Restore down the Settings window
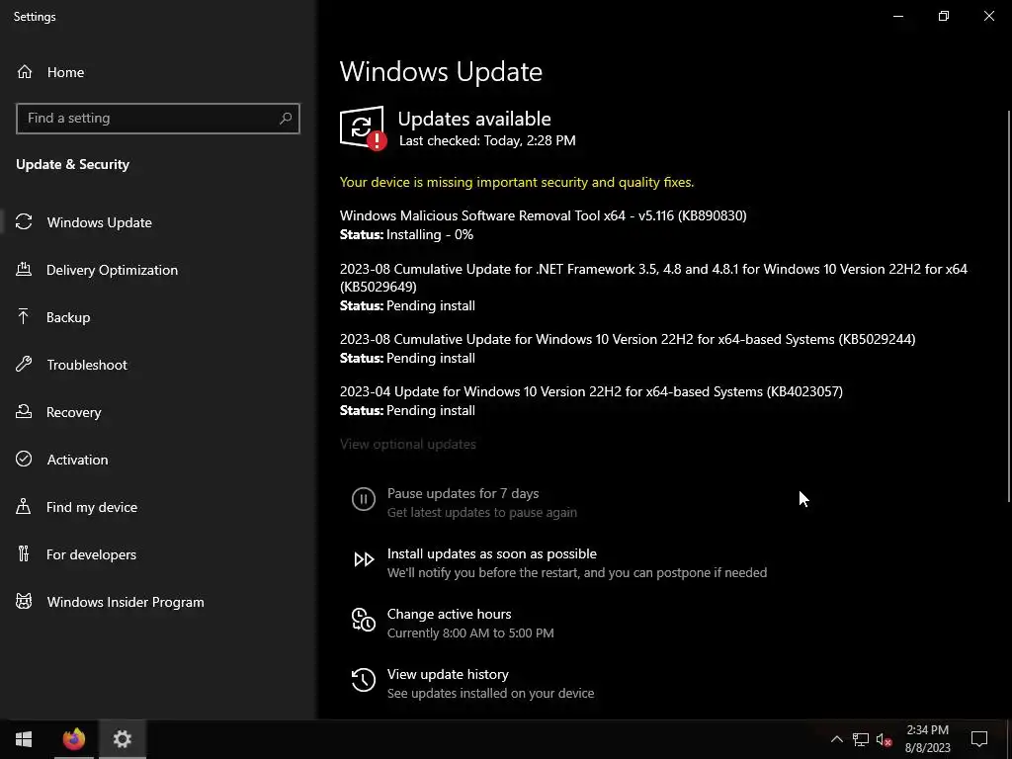 coord(944,16)
